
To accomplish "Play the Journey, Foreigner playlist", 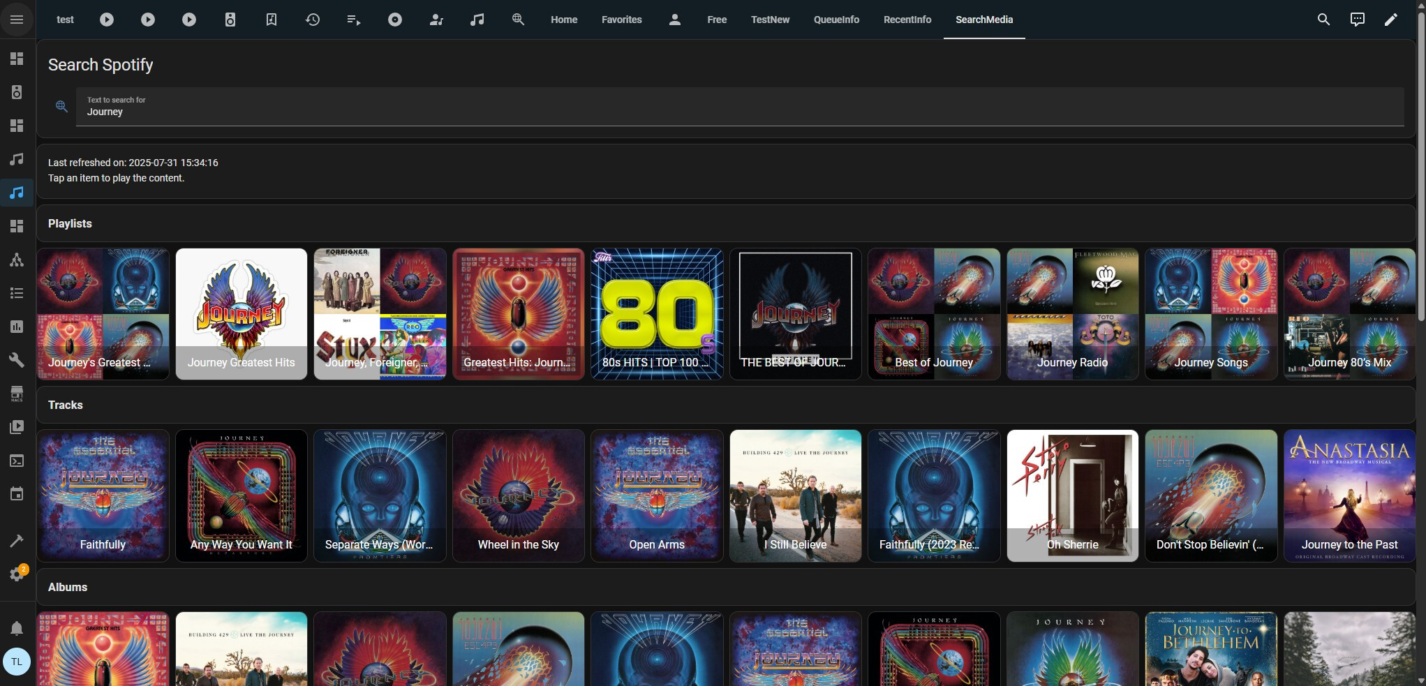I will [380, 314].
